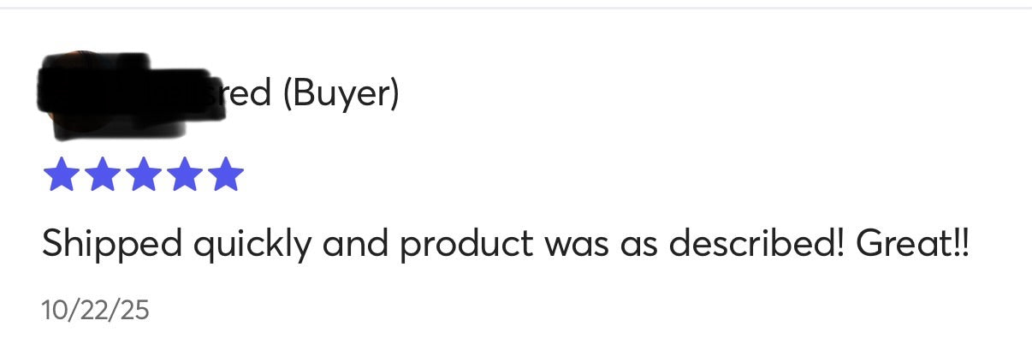Click the fifth and last rating star
The image size is (1032, 362).
225,175
